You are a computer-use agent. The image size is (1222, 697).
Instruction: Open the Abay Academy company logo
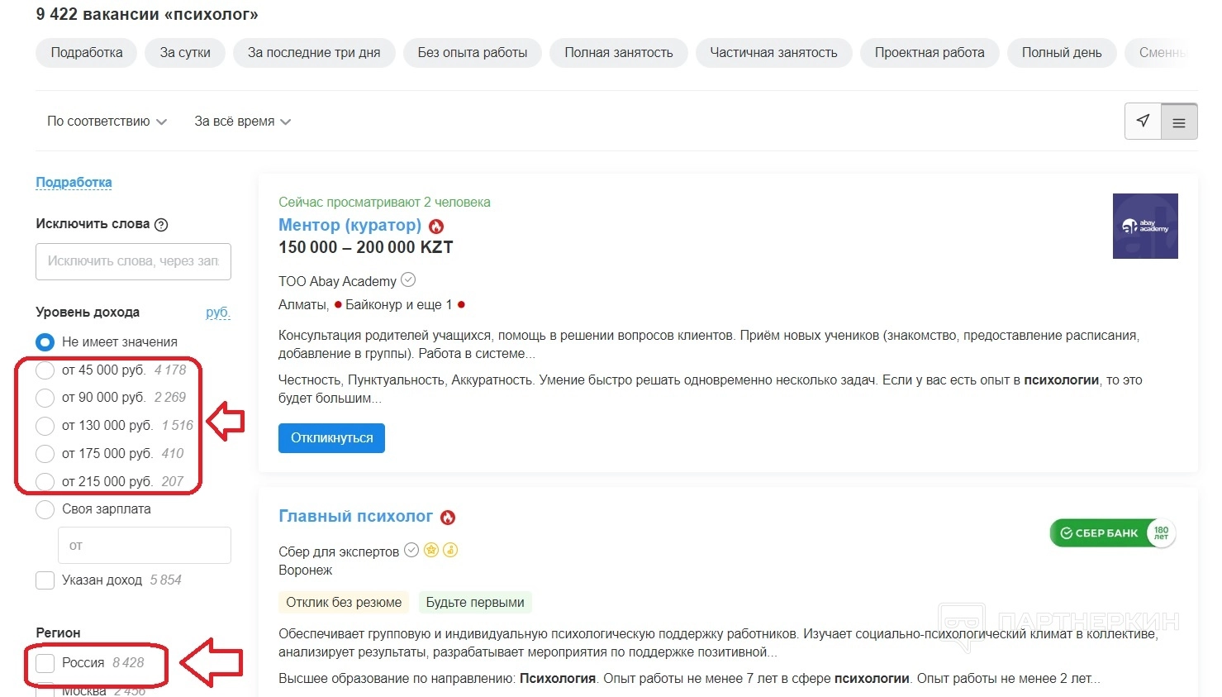[1144, 226]
